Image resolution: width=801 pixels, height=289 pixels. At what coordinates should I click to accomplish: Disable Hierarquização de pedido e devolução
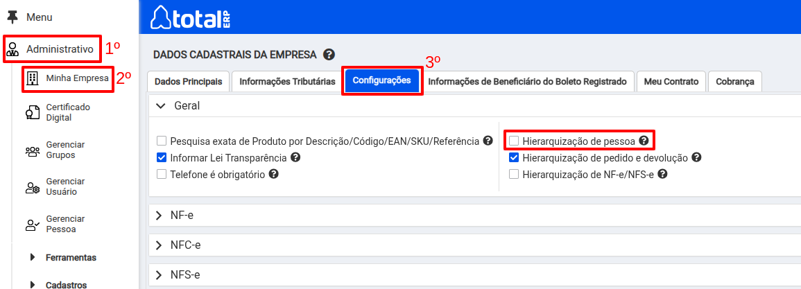coord(514,157)
